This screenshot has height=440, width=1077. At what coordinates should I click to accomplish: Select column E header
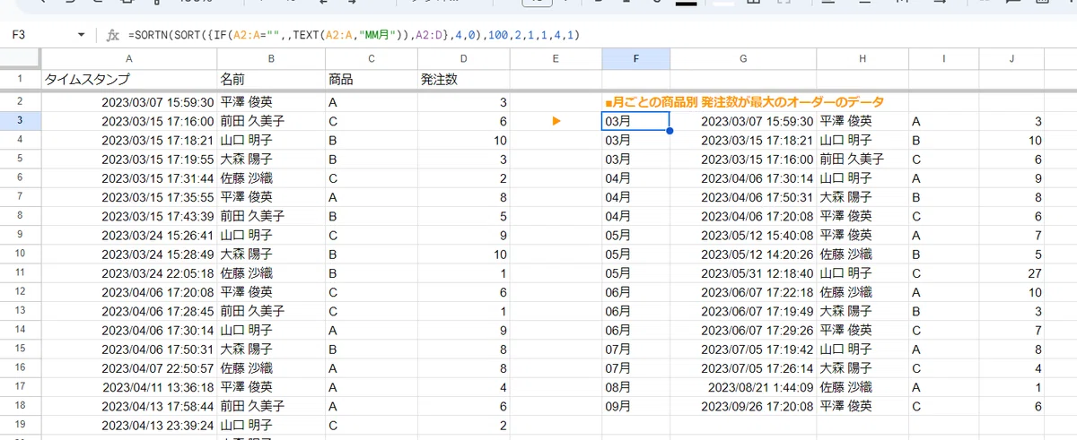coord(556,59)
